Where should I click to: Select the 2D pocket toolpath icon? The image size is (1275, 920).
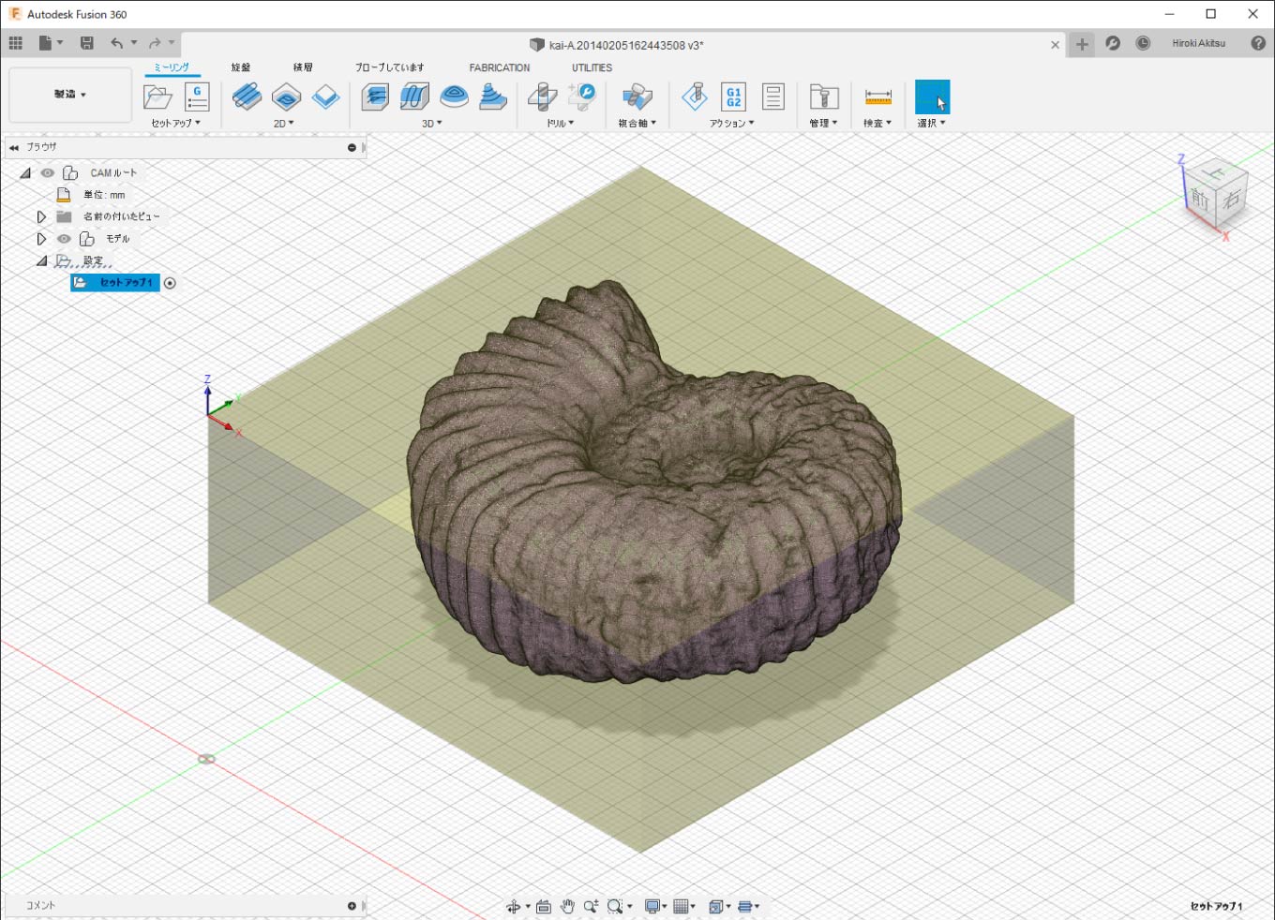pos(286,96)
